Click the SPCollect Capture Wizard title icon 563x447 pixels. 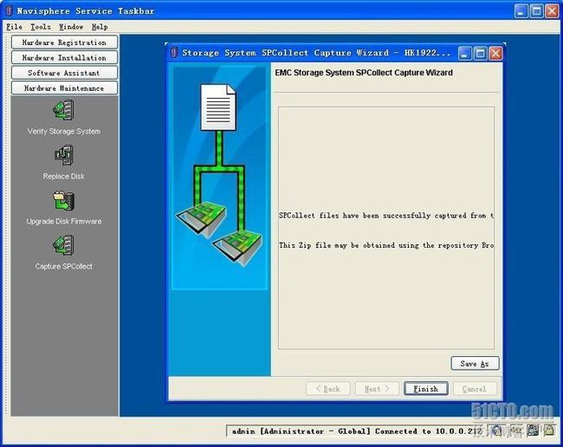point(174,53)
